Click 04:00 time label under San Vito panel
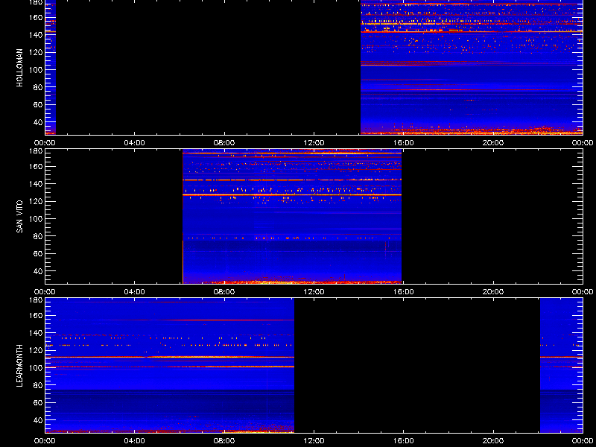Screen dimensions: 596x447 135,292
